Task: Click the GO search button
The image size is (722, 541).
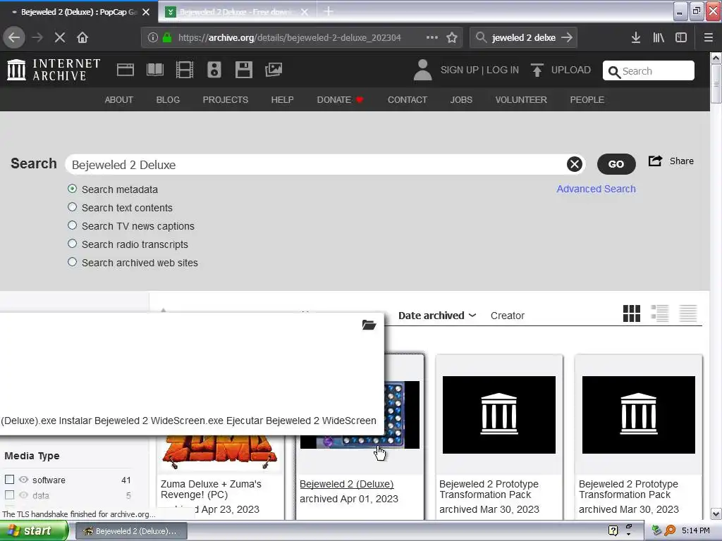Action: pos(616,164)
